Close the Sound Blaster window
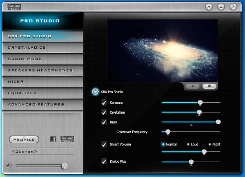Screen dimensions: 245x177 (233, 7)
